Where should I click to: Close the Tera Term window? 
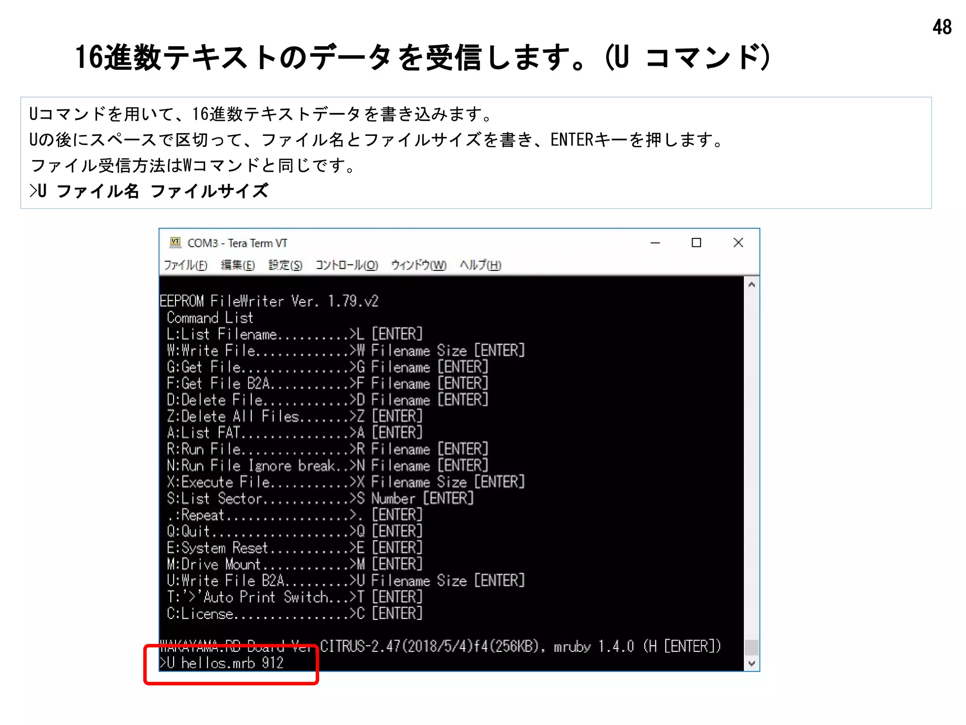point(738,243)
